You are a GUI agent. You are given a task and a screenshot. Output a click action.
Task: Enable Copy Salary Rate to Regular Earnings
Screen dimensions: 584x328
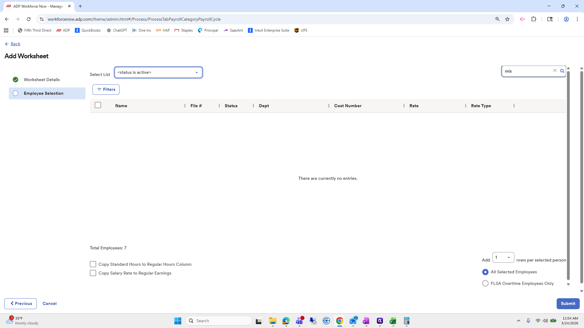(x=93, y=273)
